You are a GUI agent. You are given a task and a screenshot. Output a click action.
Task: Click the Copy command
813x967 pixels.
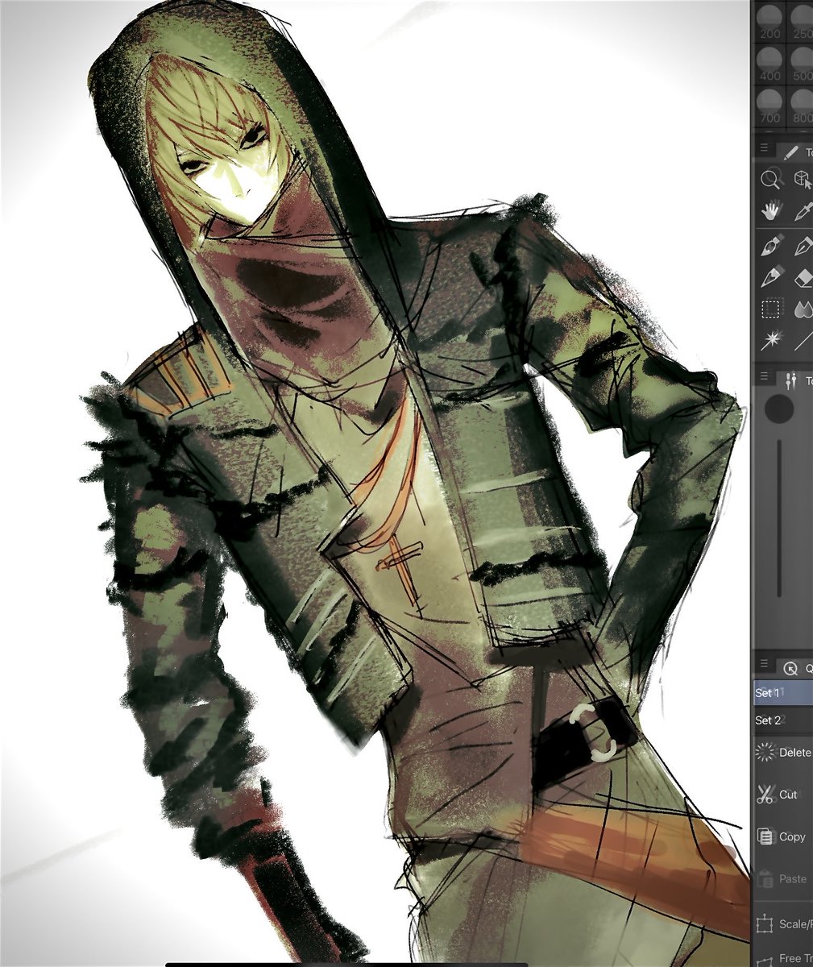783,836
